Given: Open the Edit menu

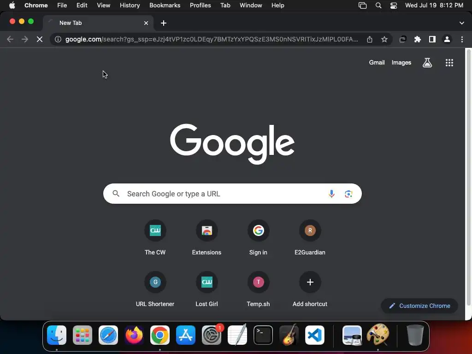Looking at the screenshot, I should (82, 6).
